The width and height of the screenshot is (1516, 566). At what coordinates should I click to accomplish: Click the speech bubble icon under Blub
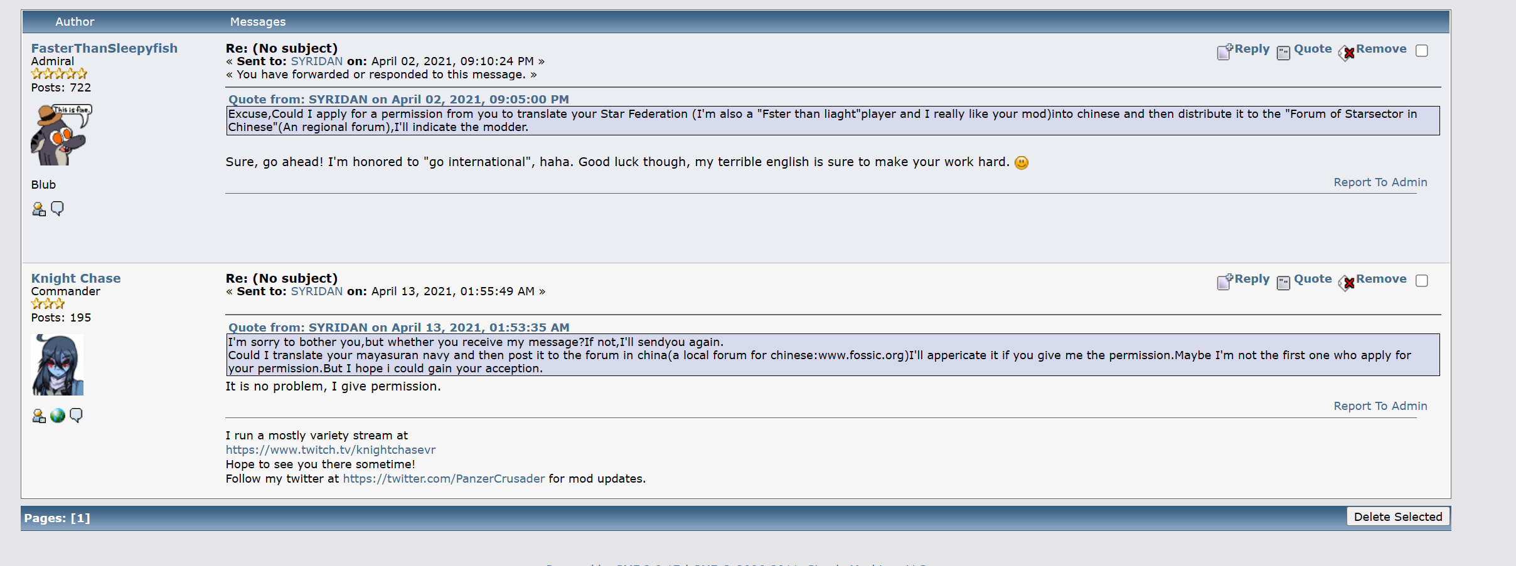tap(57, 208)
